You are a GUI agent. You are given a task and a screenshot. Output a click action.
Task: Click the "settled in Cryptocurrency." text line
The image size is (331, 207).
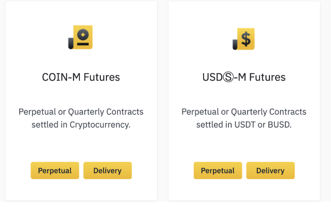[81, 125]
